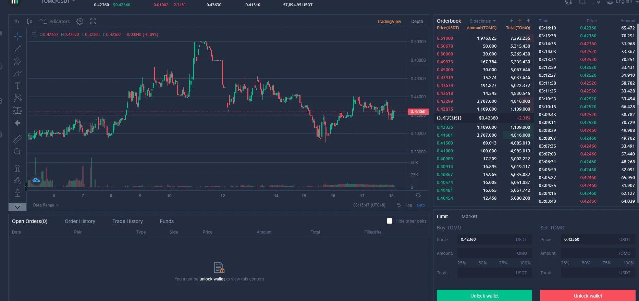
Task: Open the Trade History tab
Action: [127, 221]
